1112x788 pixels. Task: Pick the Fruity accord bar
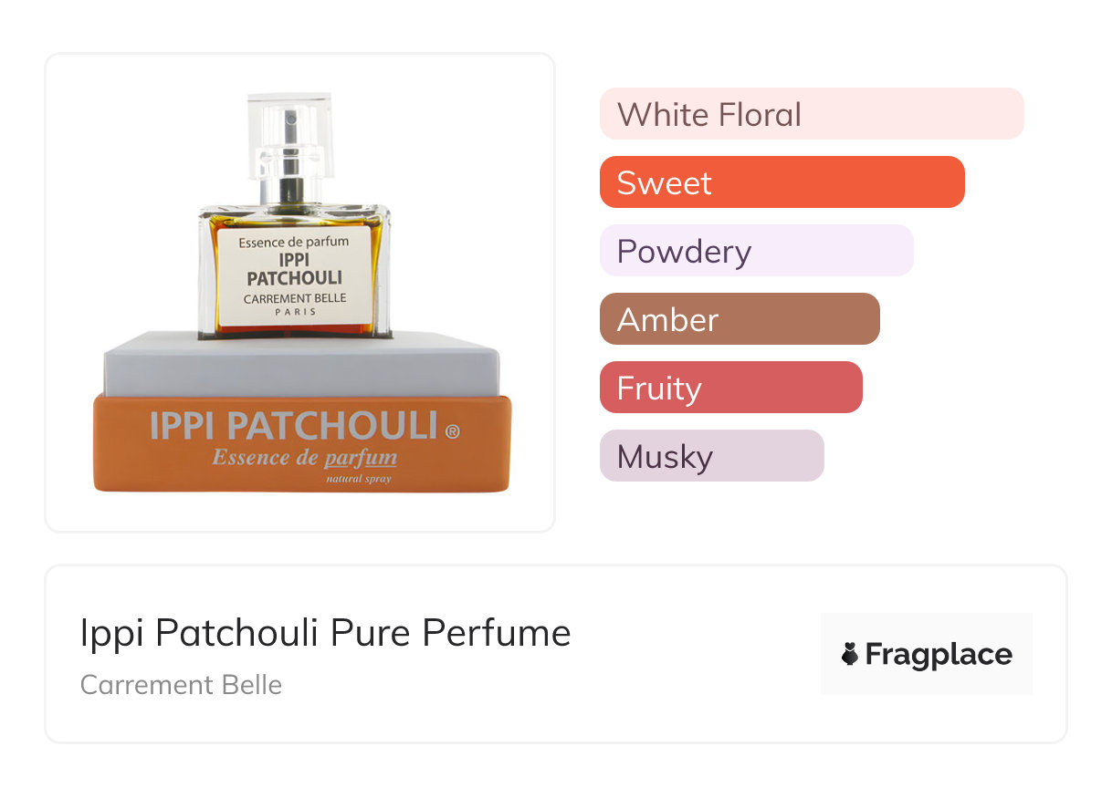point(731,388)
